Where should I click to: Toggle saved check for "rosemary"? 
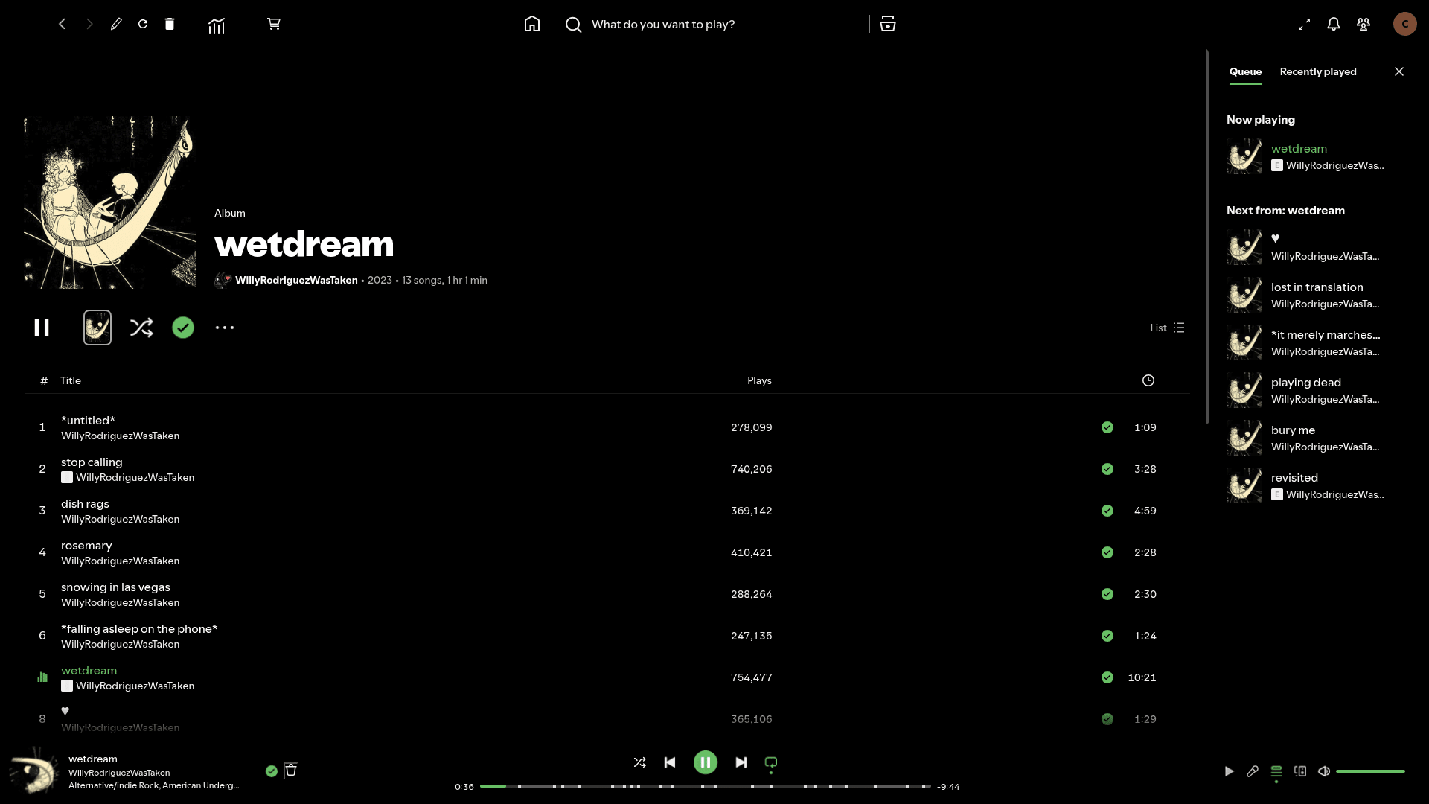point(1107,552)
